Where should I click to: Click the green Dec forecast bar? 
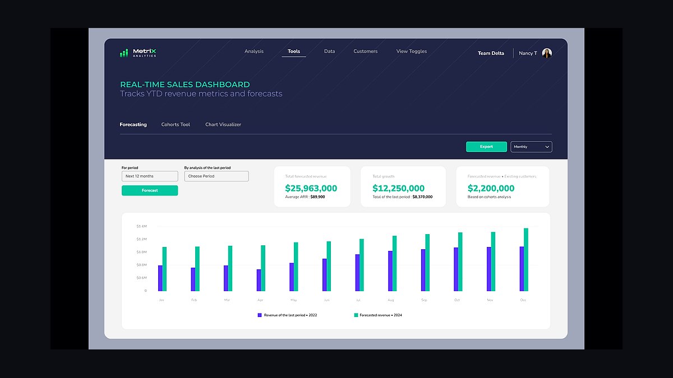pos(526,260)
